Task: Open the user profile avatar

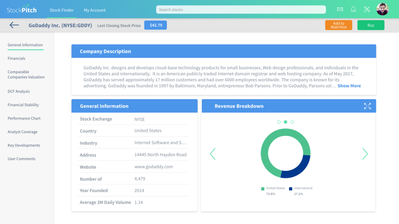Action: pos(382,9)
